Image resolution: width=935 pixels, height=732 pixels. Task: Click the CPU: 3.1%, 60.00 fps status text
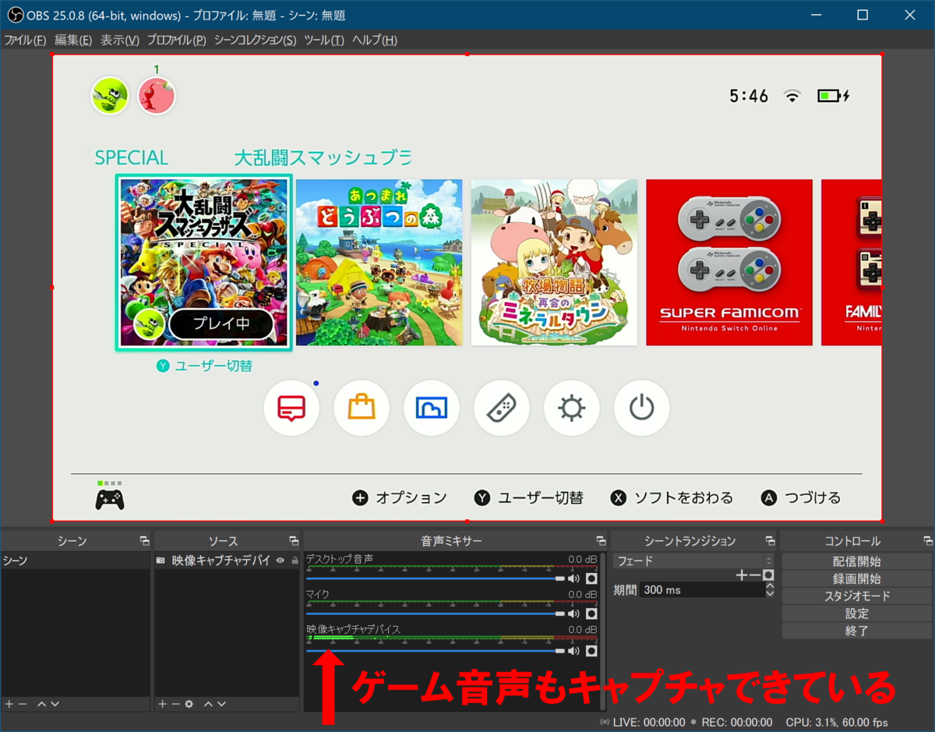(x=837, y=722)
